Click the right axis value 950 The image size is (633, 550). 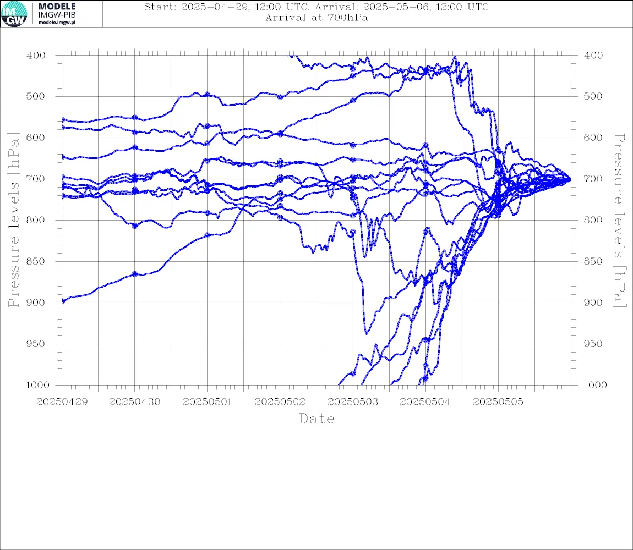click(x=593, y=344)
